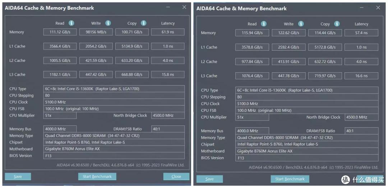388x188 pixels.
Task: Select L1 Cache read value 3578.8 GB/s
Action: click(x=252, y=47)
